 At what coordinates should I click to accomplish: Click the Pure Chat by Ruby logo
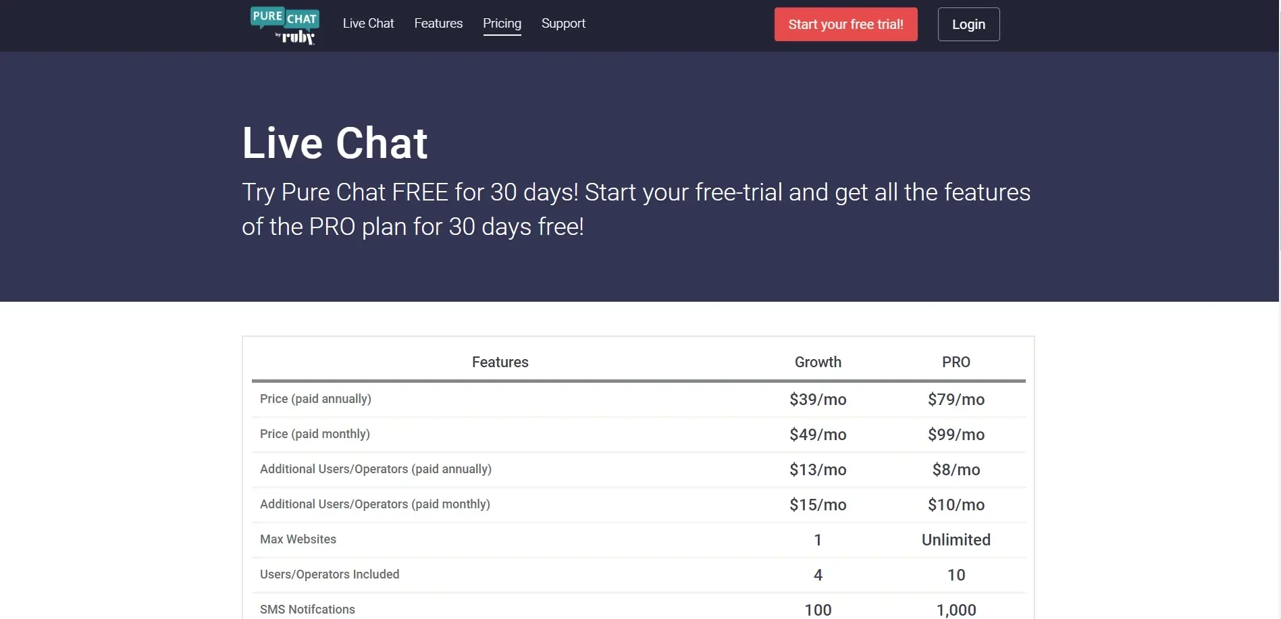[284, 26]
